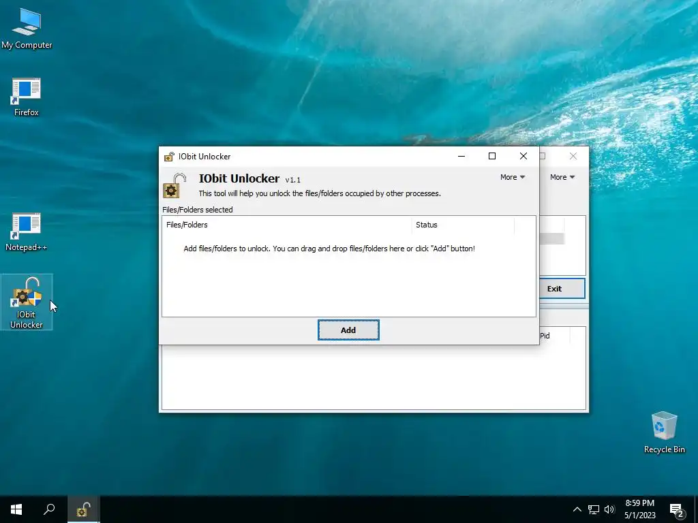The width and height of the screenshot is (698, 523).
Task: Click Exit in the background Unlocker window
Action: [562, 289]
